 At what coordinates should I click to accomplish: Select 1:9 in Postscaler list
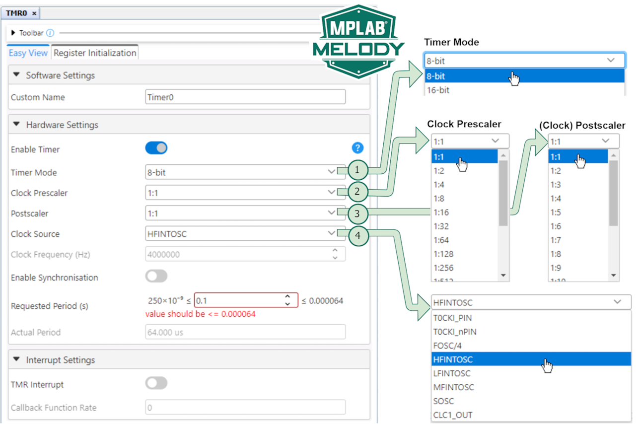[577, 268]
